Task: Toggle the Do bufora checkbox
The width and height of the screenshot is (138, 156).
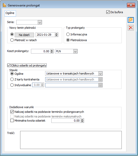Action: pyautogui.click(x=108, y=12)
